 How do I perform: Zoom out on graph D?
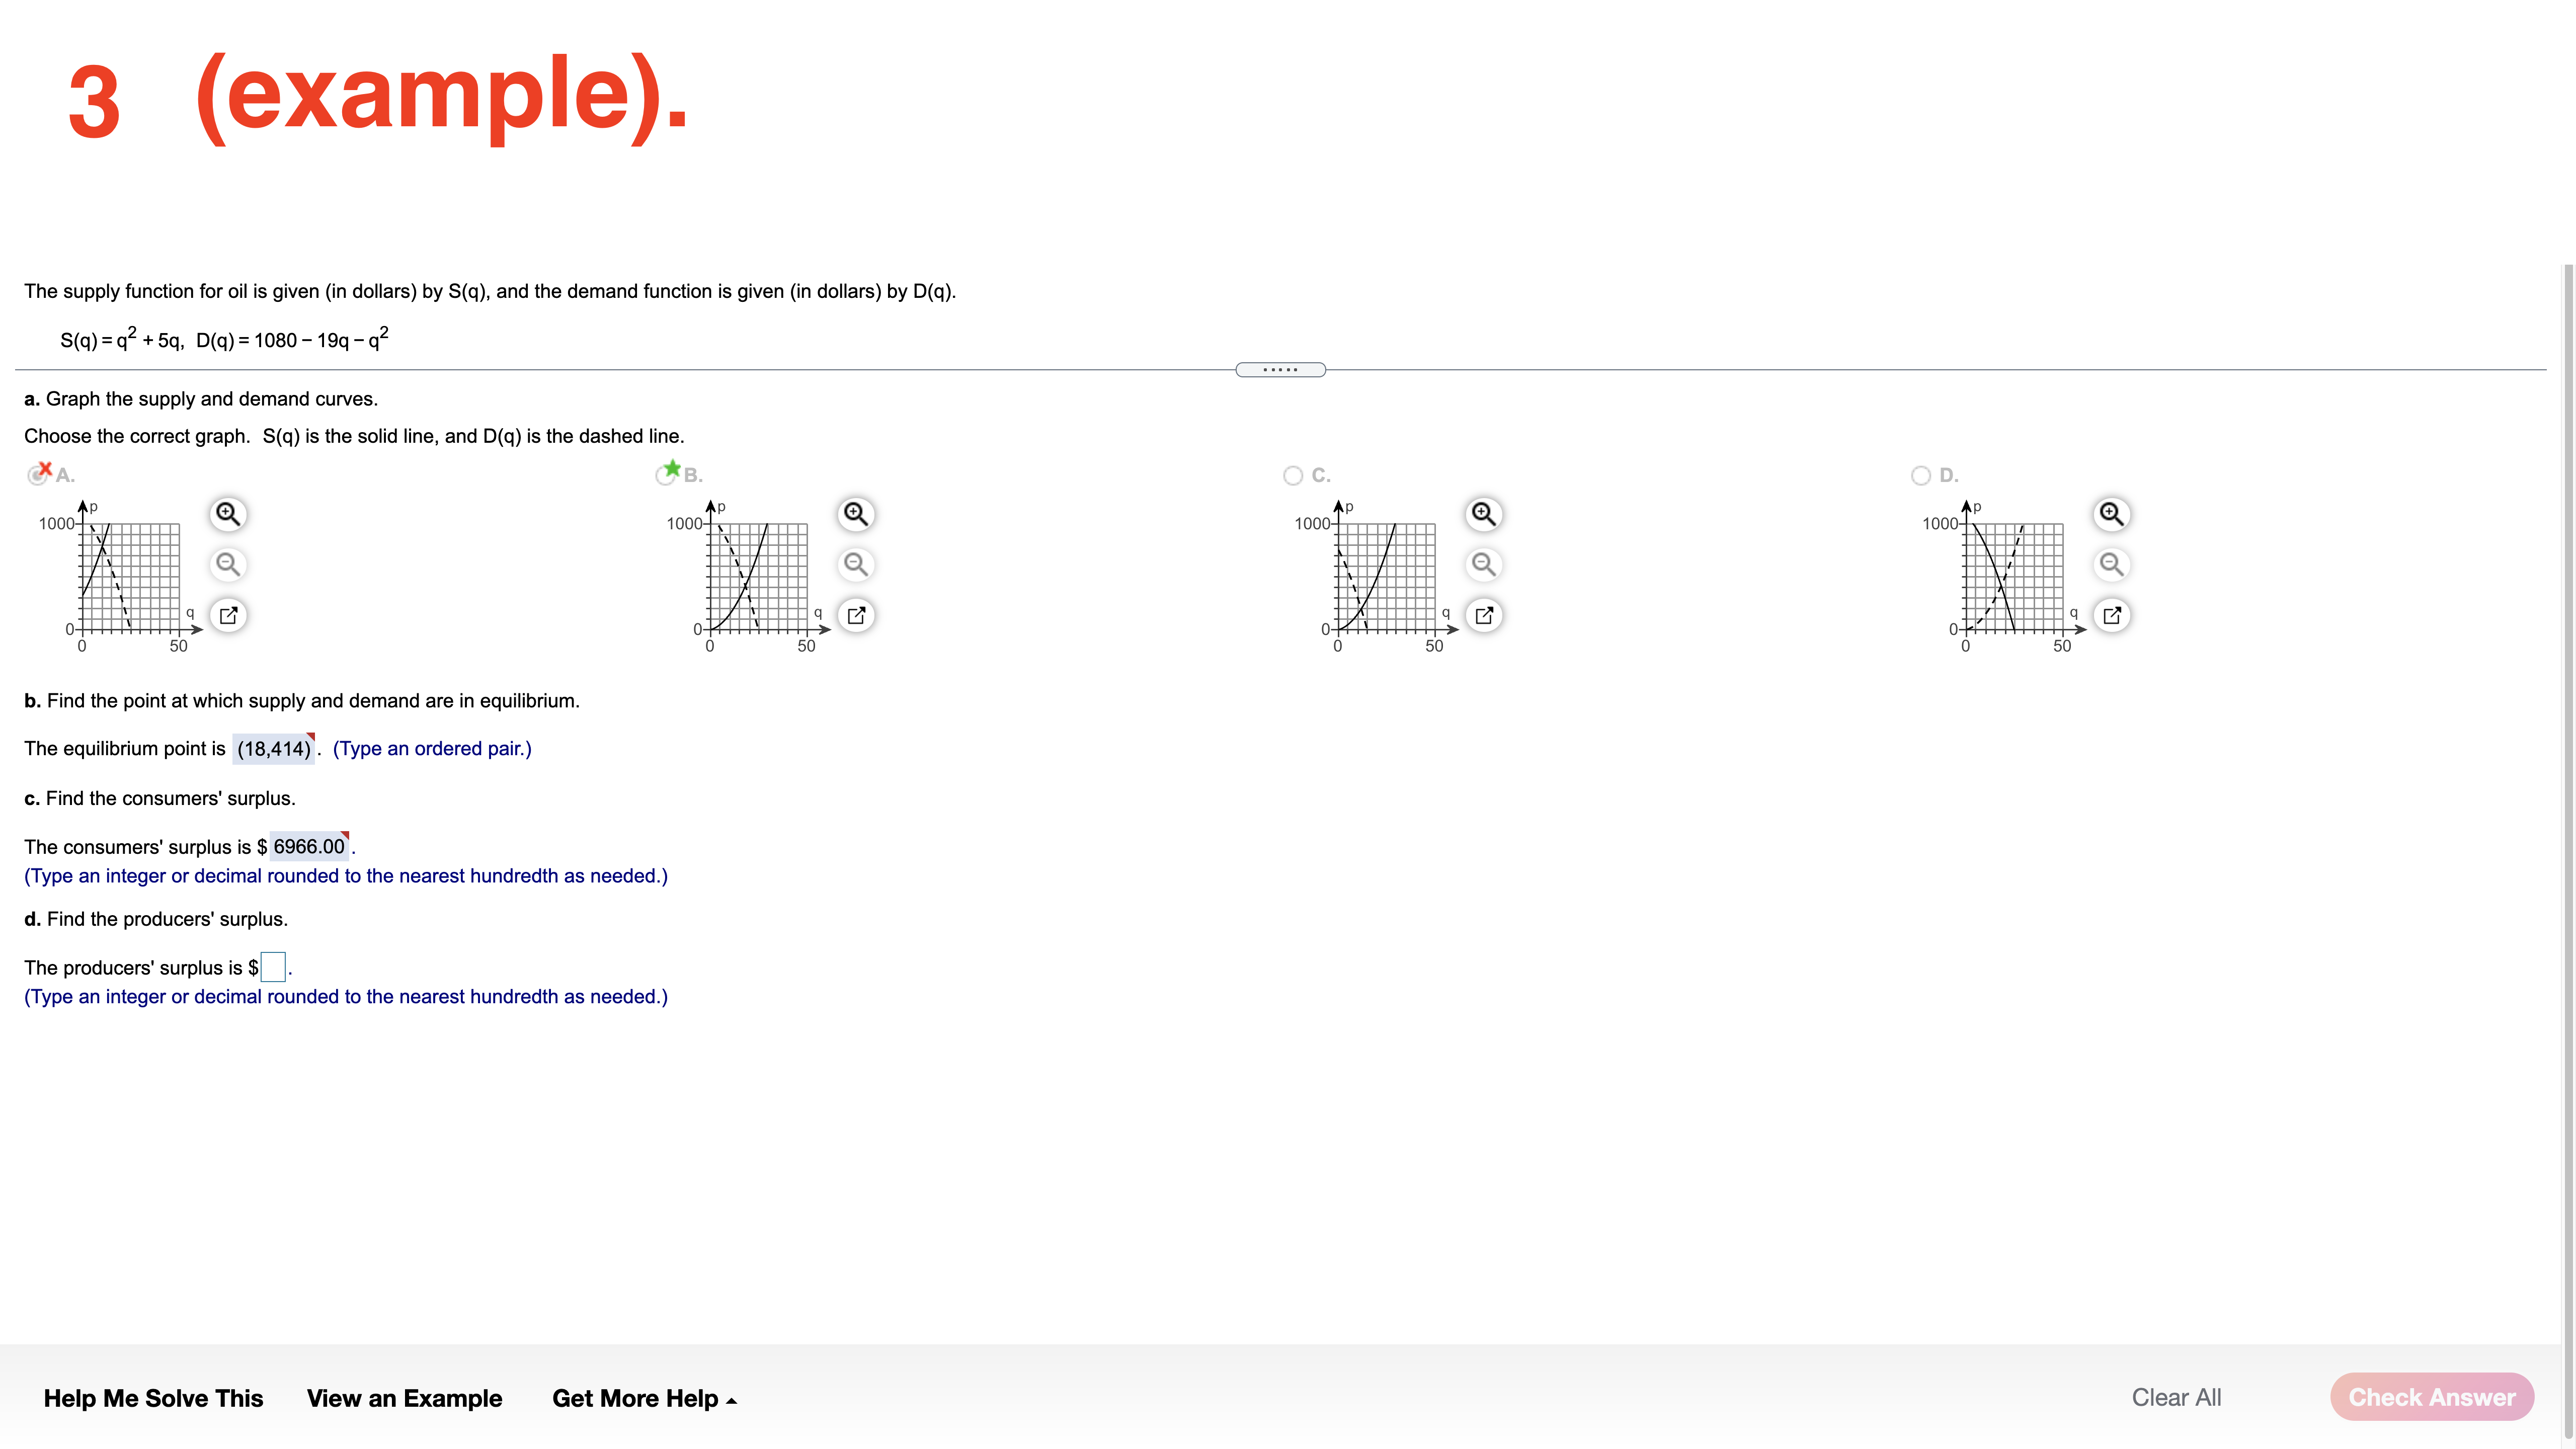pos(2111,564)
